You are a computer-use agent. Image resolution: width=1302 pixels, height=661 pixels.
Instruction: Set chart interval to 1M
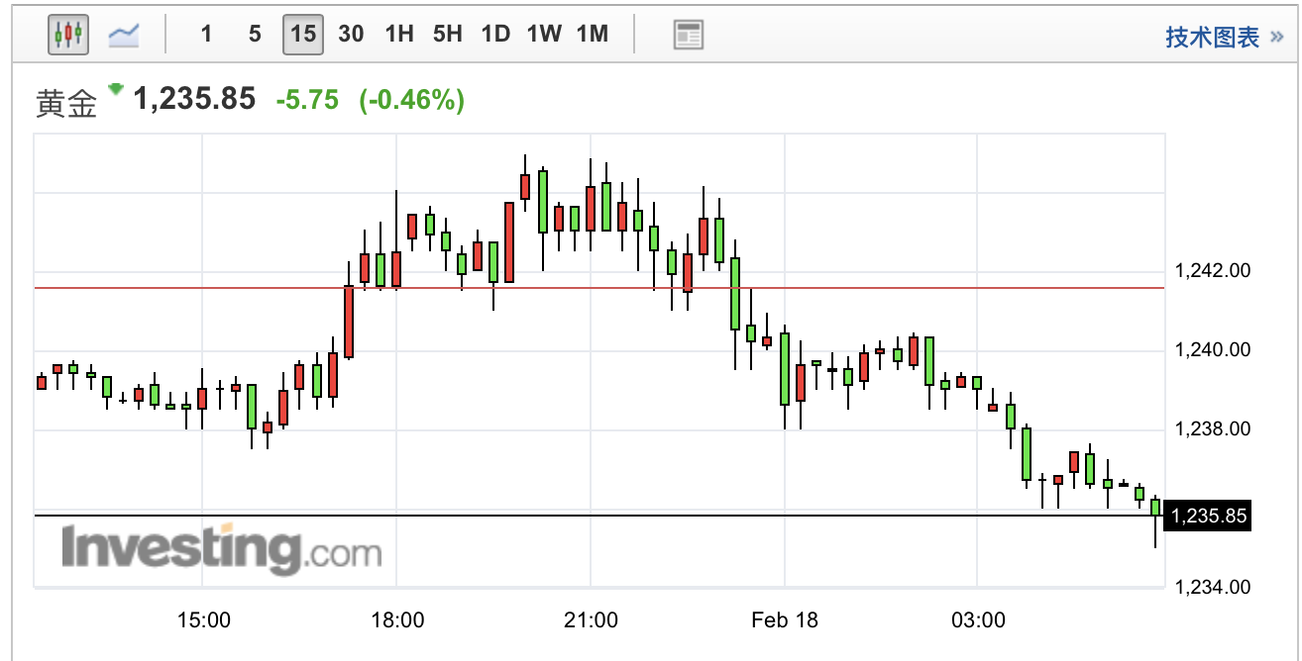pyautogui.click(x=592, y=35)
